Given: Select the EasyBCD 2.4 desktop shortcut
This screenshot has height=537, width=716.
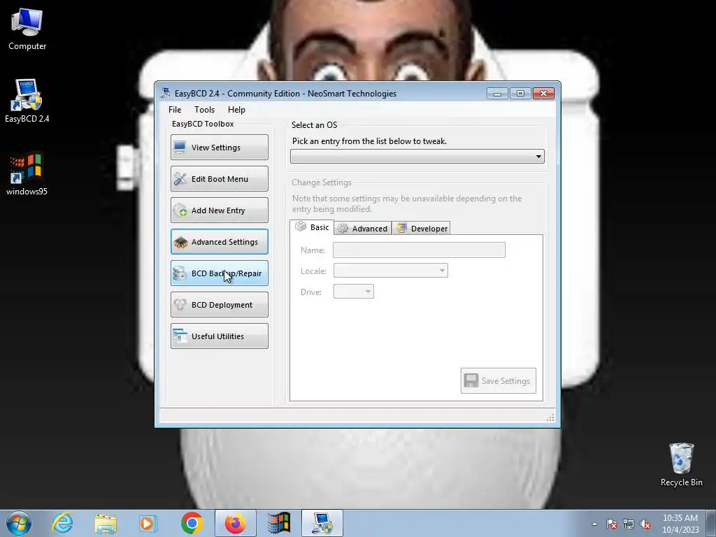Looking at the screenshot, I should coord(27,101).
